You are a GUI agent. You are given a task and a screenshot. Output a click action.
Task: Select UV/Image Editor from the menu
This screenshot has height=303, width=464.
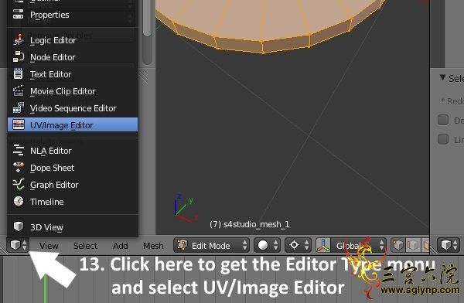[73, 125]
